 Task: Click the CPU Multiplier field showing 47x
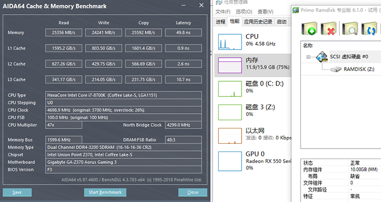(x=64, y=125)
